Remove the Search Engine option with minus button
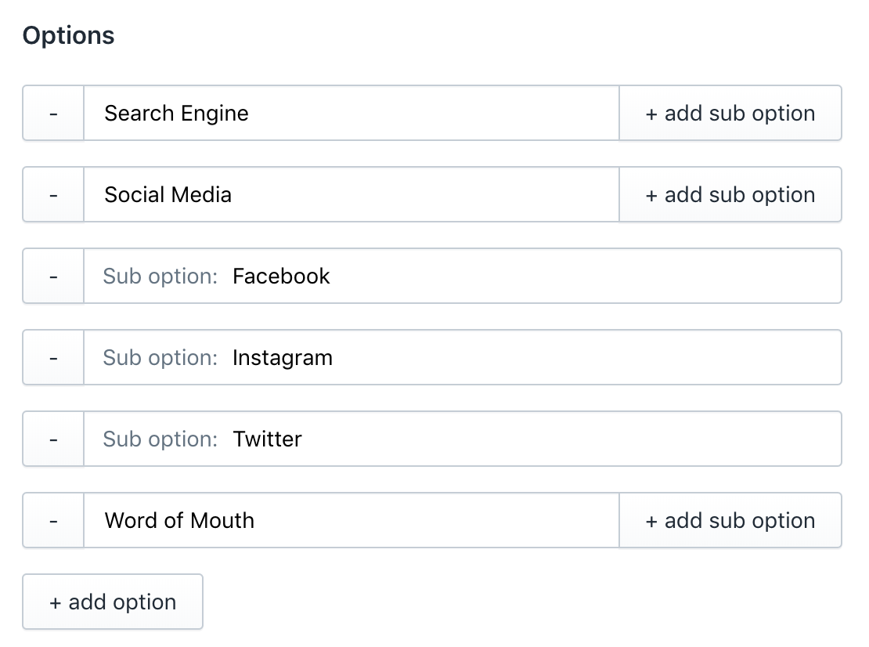 pos(53,114)
